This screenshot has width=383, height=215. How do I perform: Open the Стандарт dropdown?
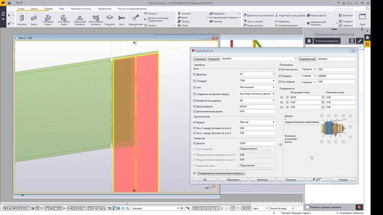(x=257, y=81)
